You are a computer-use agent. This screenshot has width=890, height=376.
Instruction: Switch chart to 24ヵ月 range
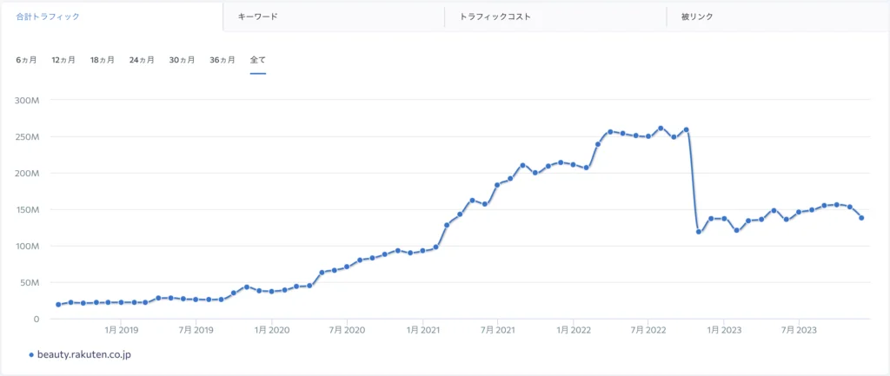(x=142, y=60)
